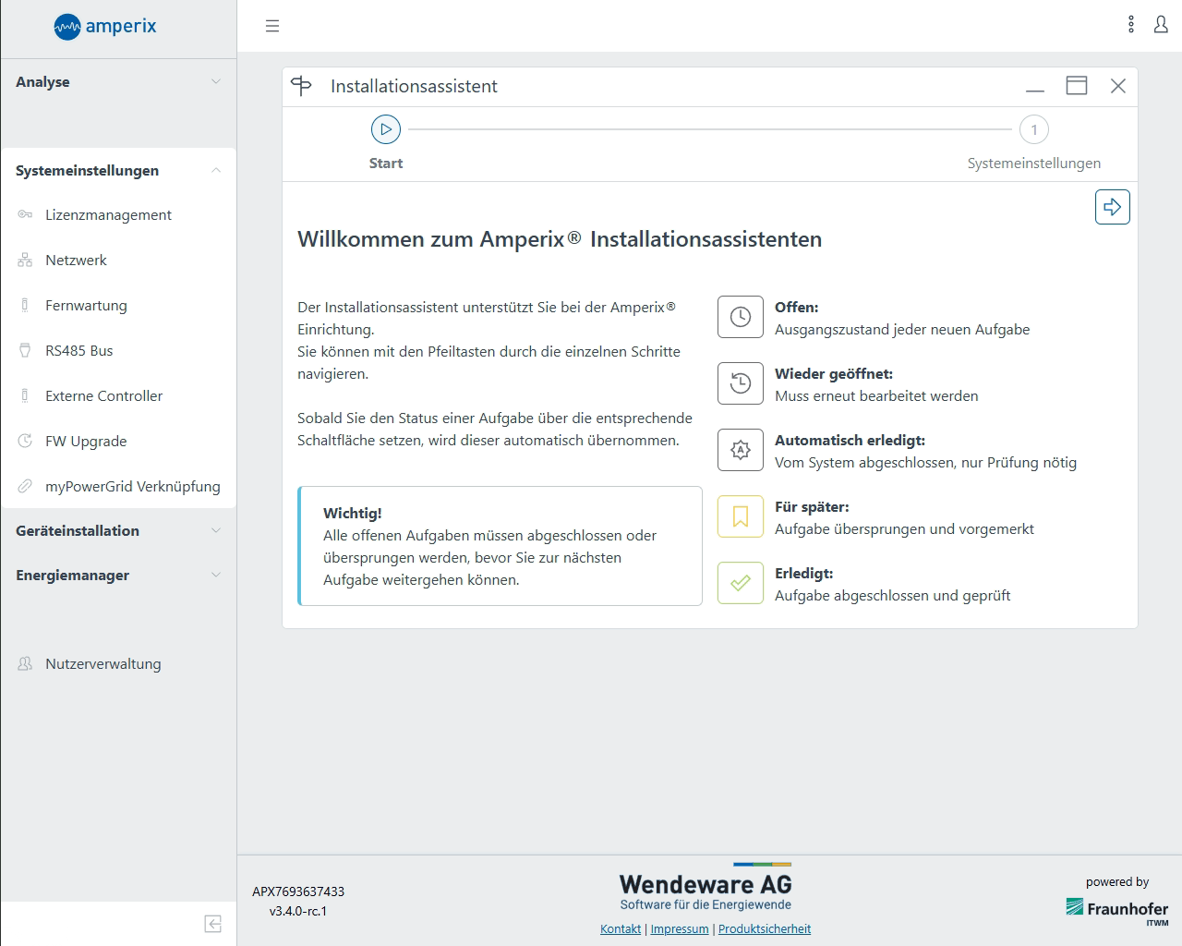
Task: Click the Externe Controller sidebar icon
Action: [x=25, y=395]
